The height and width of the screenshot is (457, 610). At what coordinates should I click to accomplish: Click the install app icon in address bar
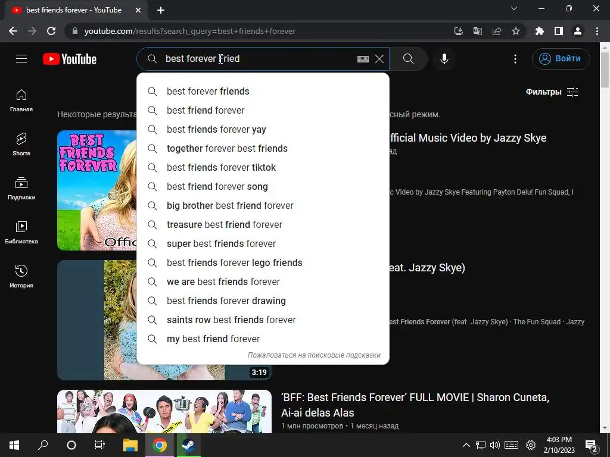coord(459,31)
